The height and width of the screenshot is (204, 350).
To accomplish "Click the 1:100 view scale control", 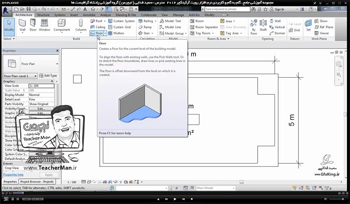I will [x=72, y=182].
